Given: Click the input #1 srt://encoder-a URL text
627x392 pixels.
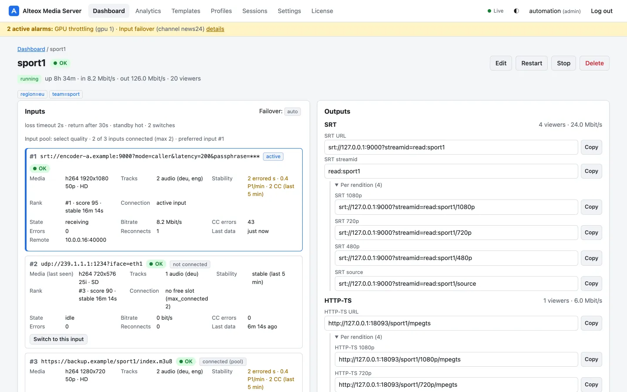Looking at the screenshot, I should (150, 156).
